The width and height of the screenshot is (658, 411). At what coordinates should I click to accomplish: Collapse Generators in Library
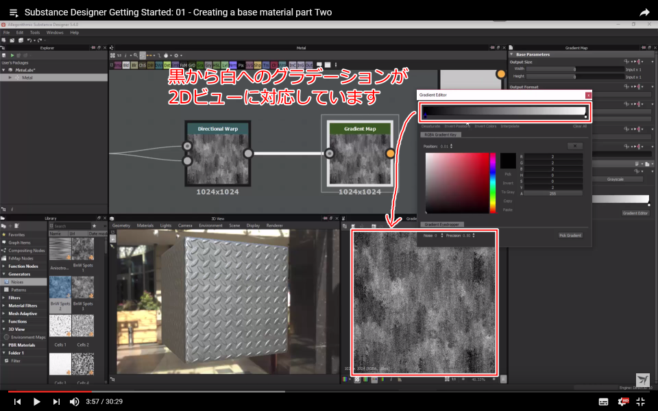[x=4, y=274]
